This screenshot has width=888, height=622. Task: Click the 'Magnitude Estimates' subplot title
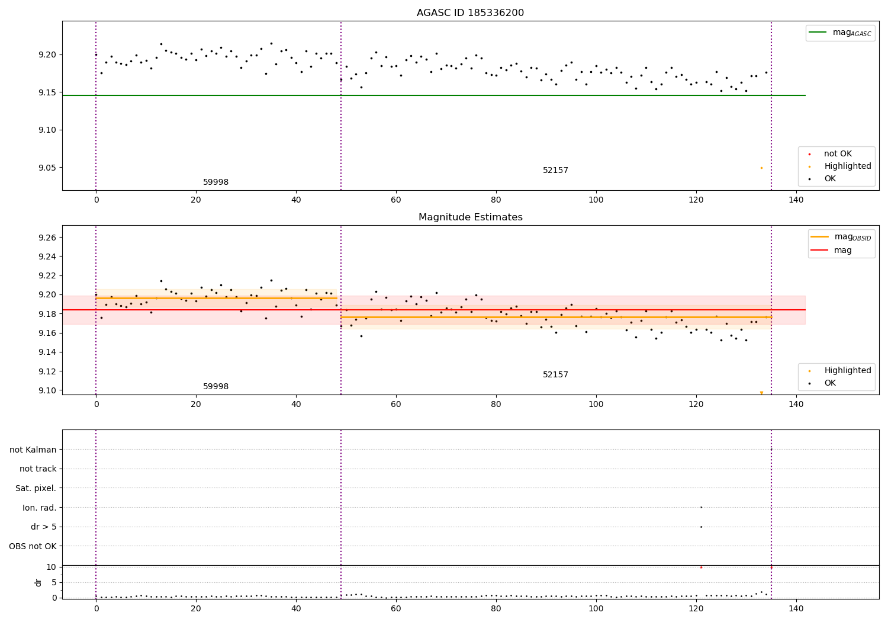coord(470,217)
